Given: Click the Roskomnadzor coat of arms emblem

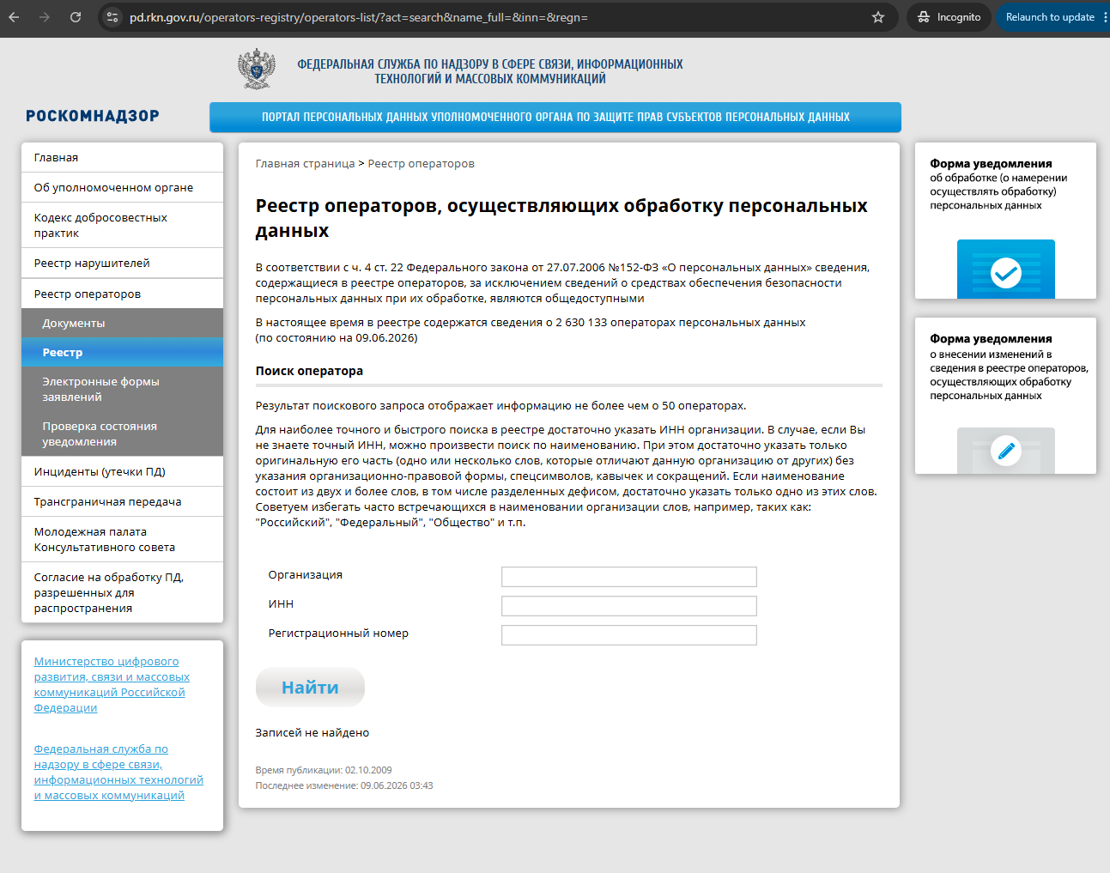Looking at the screenshot, I should [257, 70].
